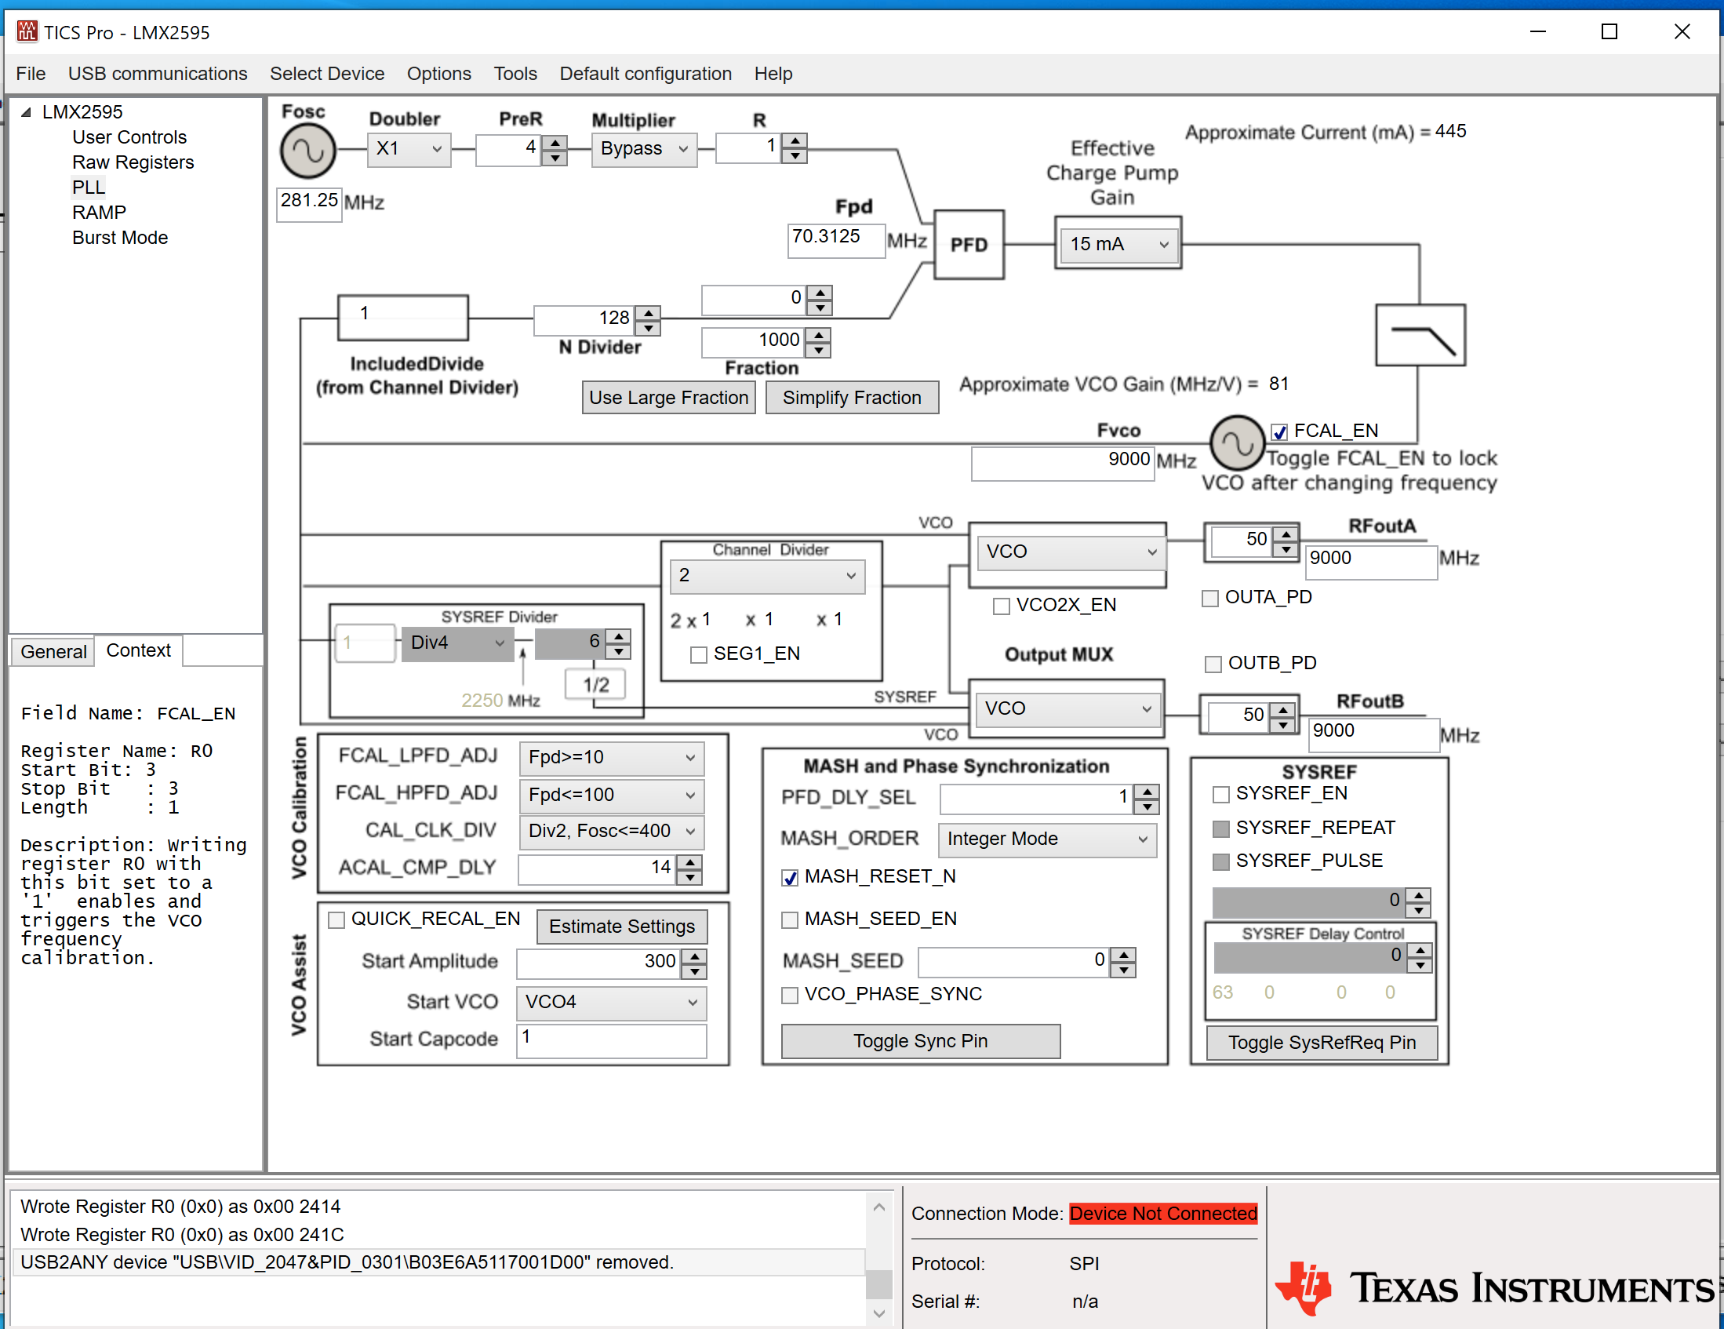Click the PFD block
The height and width of the screenshot is (1329, 1724).
pyautogui.click(x=969, y=245)
